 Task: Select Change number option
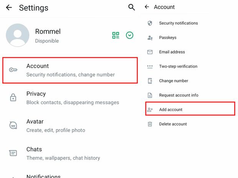[x=174, y=81]
